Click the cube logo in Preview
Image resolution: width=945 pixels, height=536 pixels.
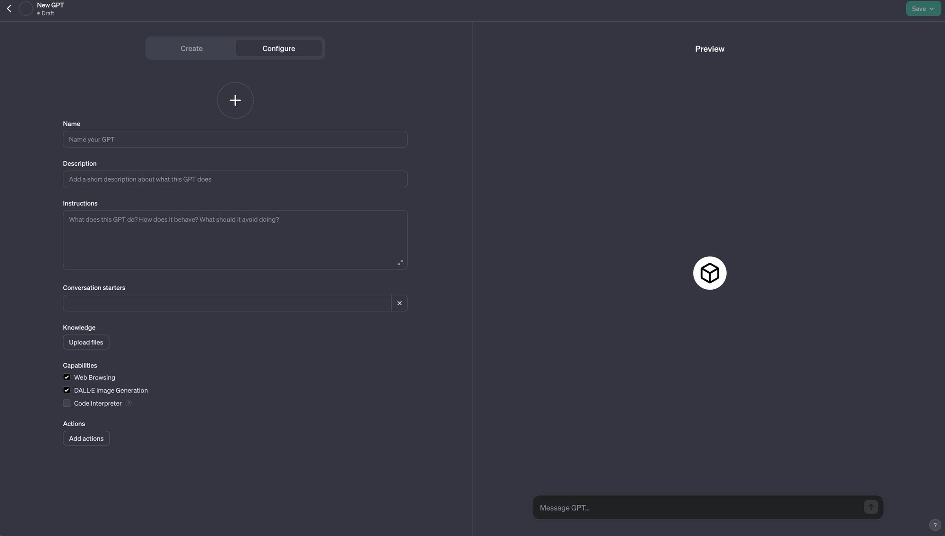tap(710, 273)
